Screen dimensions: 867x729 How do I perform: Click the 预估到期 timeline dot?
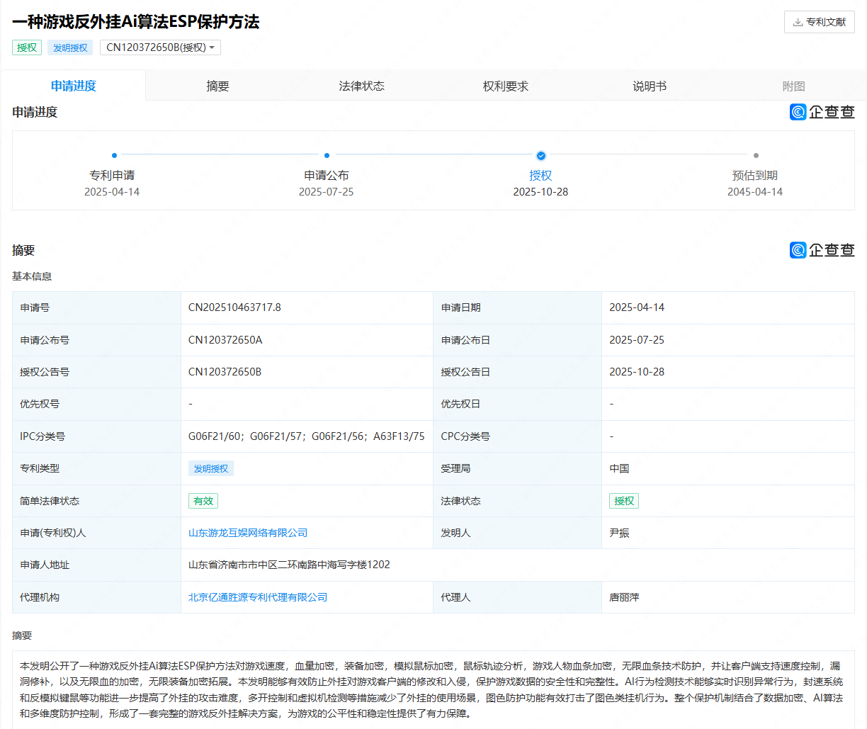click(x=755, y=155)
